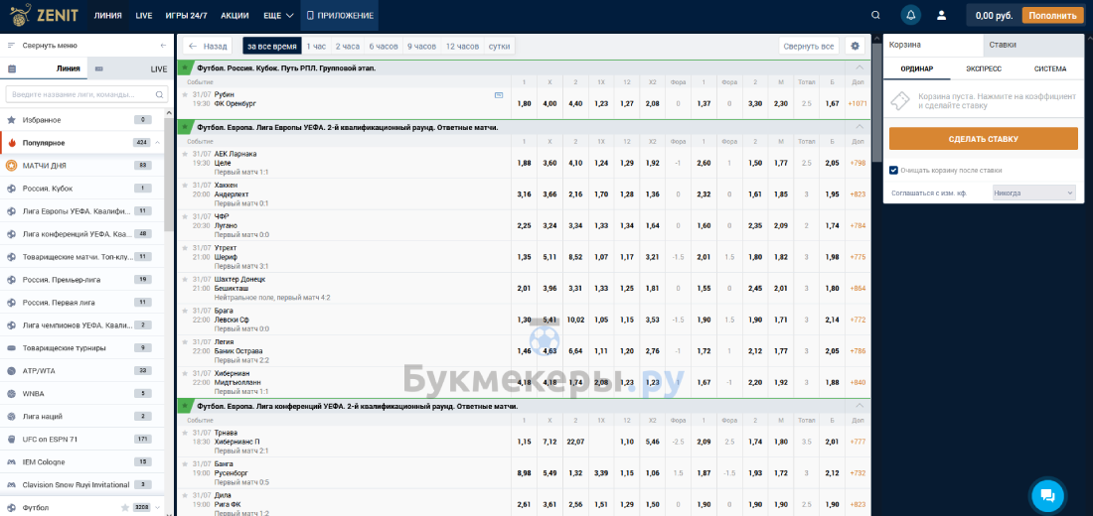Select draw odds 3,66 for Хаккен – Андерлехт
1093x516 pixels.
(x=550, y=194)
